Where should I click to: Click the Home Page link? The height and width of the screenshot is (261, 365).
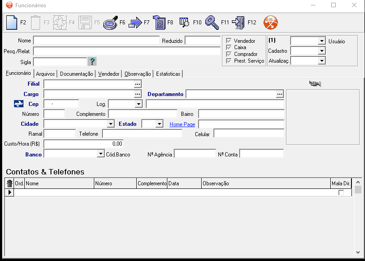click(182, 124)
